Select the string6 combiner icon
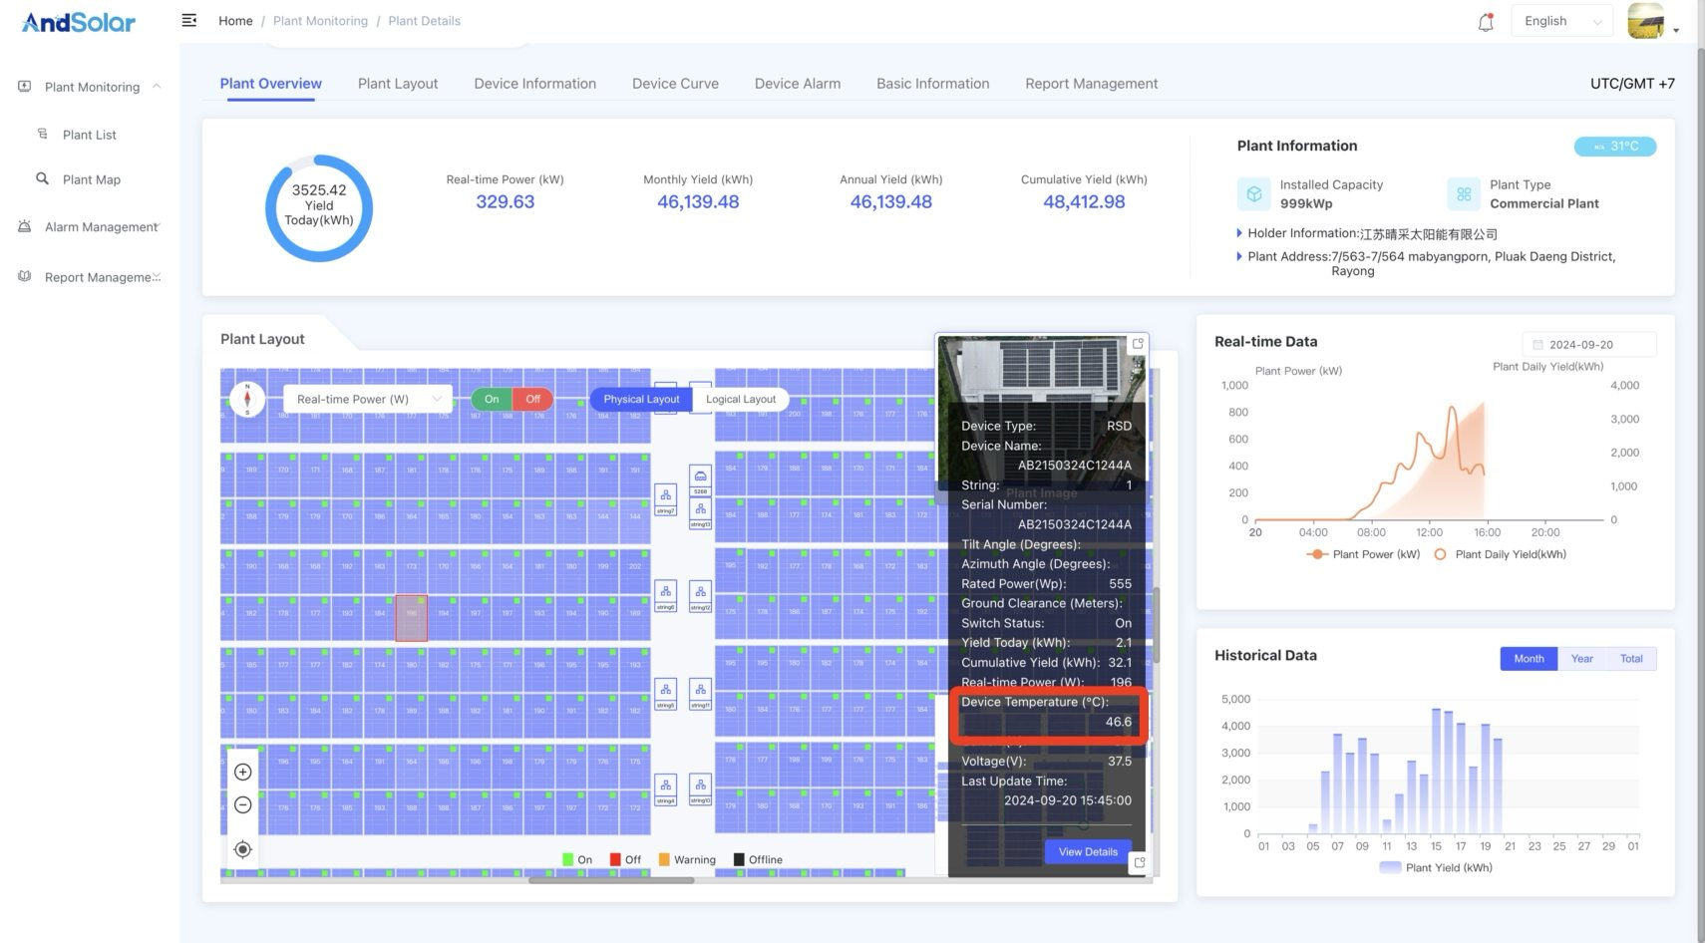 [x=666, y=595]
